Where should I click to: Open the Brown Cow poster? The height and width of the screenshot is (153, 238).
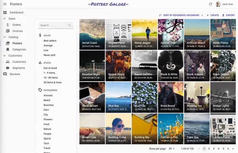pyautogui.click(x=92, y=129)
